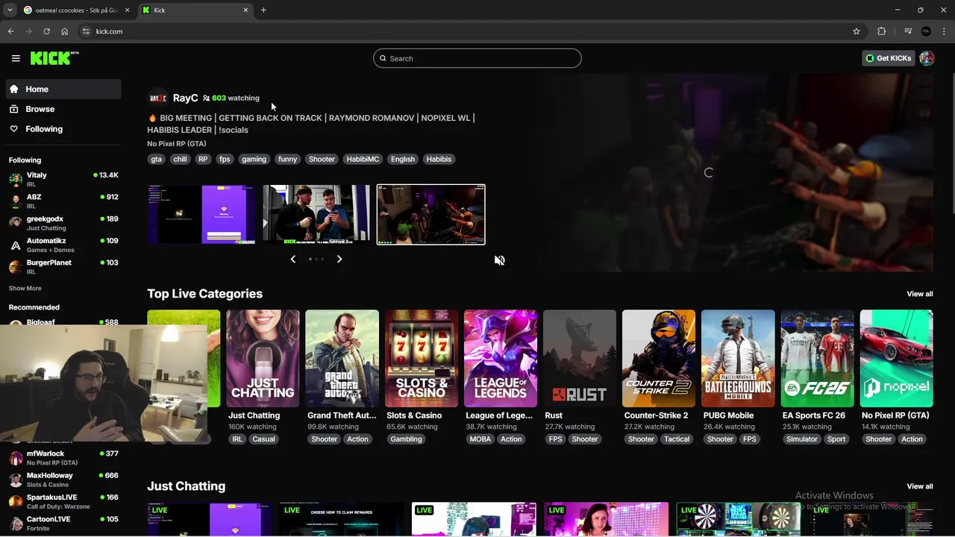Select Following in sidebar

tap(63, 129)
